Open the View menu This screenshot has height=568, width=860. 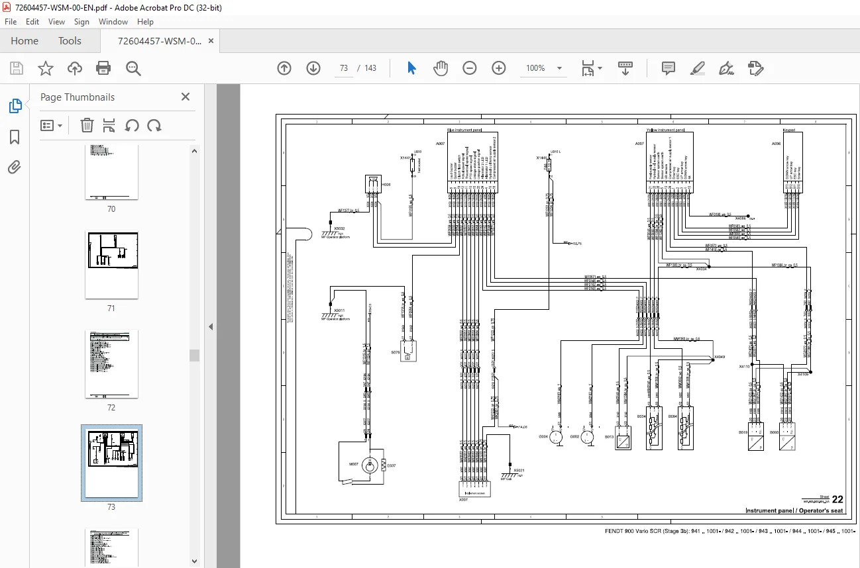click(x=56, y=22)
